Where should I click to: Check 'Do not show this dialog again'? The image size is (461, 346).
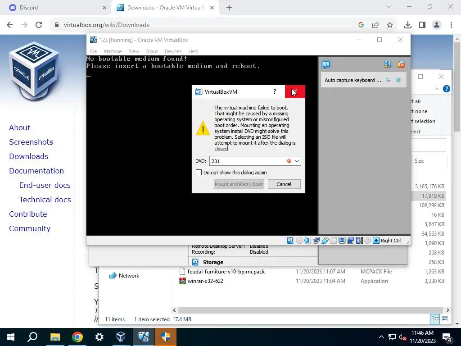[x=199, y=173]
